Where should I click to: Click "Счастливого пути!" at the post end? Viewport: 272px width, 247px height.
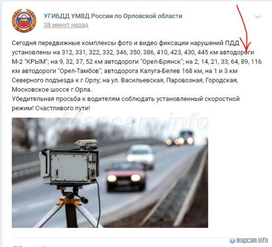pos(63,108)
